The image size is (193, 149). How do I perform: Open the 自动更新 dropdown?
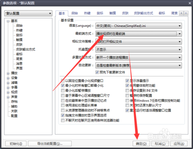click(x=139, y=65)
